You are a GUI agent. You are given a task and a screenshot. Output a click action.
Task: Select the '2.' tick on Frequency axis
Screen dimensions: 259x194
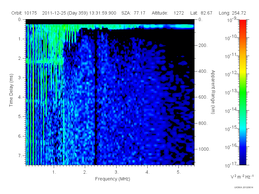coord(85,172)
